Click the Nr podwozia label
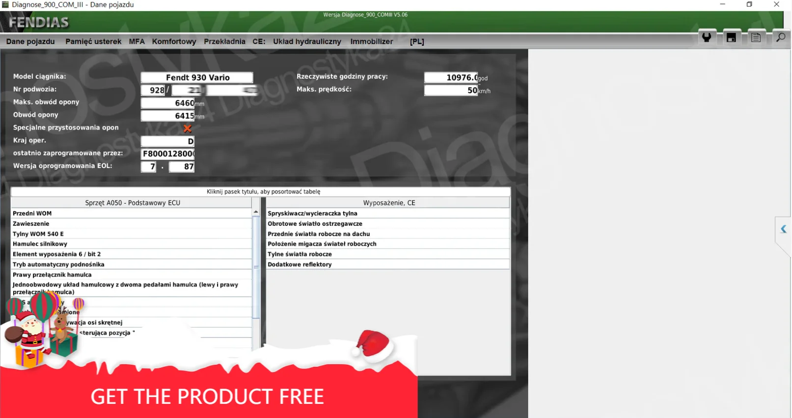Screen dimensions: 792x418 pyautogui.click(x=35, y=89)
